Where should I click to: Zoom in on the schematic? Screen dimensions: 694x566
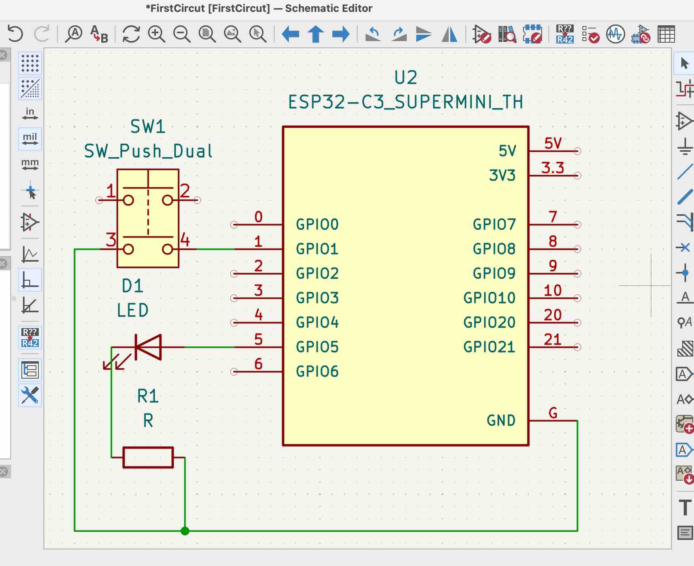[x=156, y=34]
